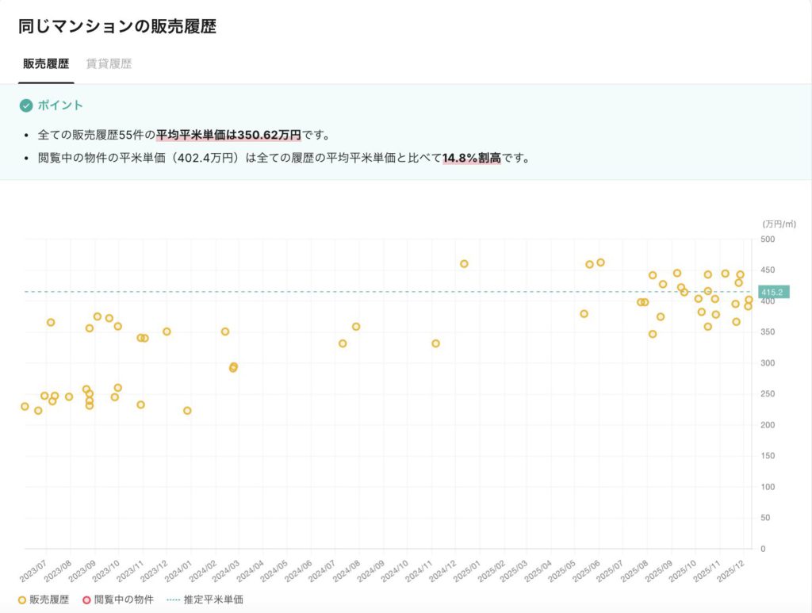812x613 pixels.
Task: Select the lowest data point near 2024/01
Action: tap(187, 411)
